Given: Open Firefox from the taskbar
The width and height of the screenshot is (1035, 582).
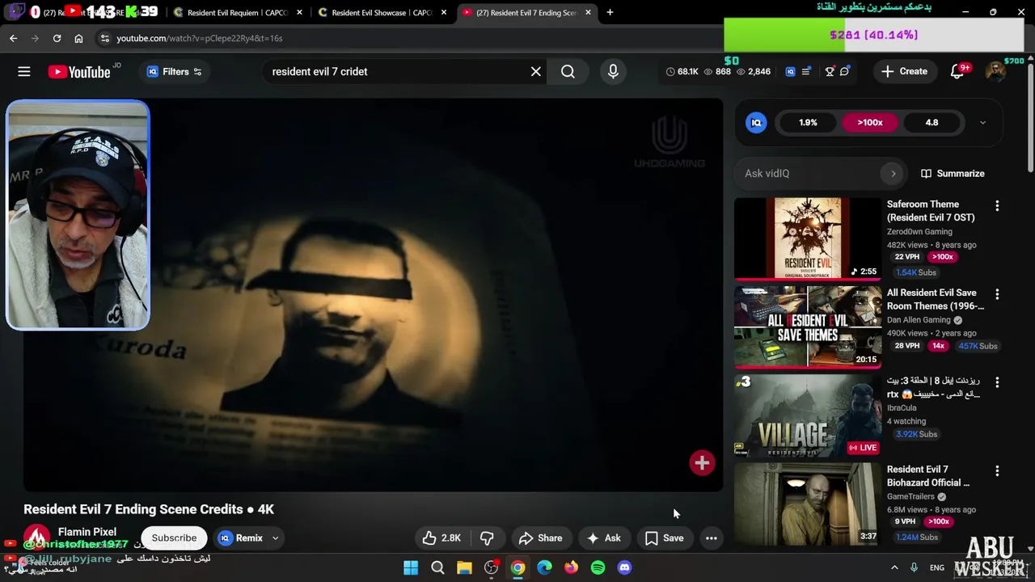Looking at the screenshot, I should coord(571,567).
